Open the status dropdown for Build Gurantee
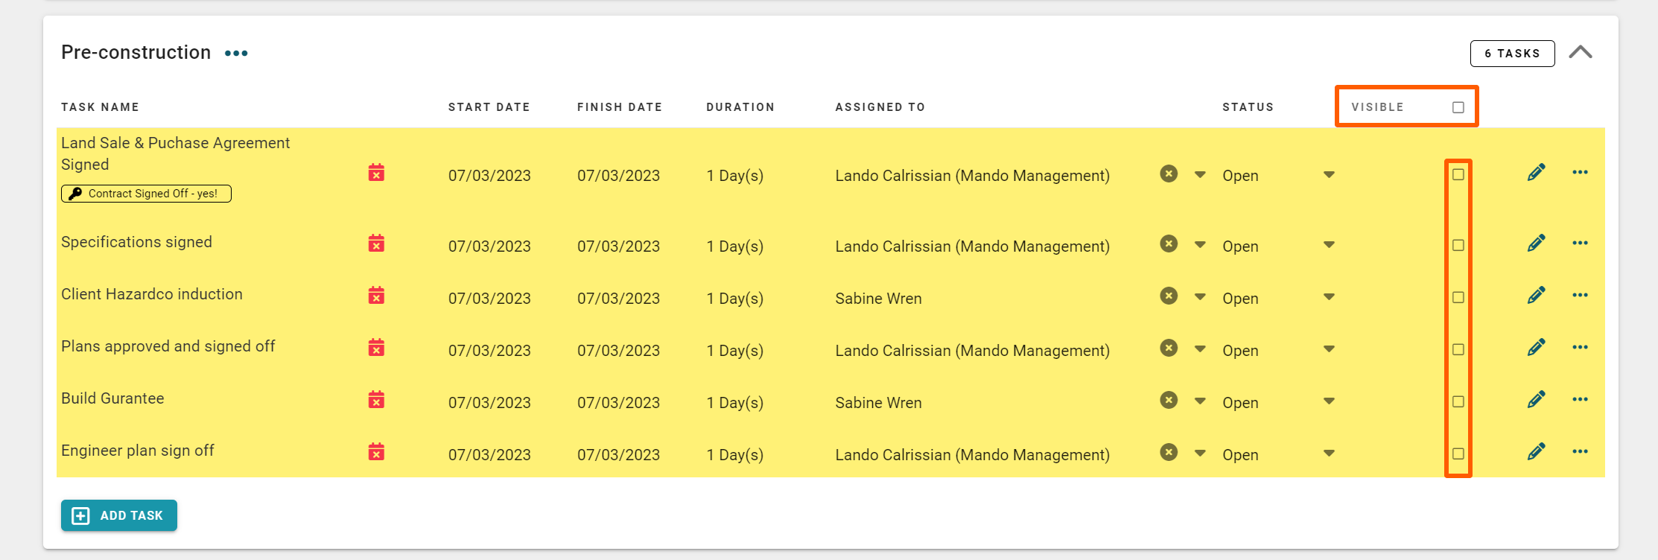Image resolution: width=1658 pixels, height=560 pixels. click(x=1329, y=401)
